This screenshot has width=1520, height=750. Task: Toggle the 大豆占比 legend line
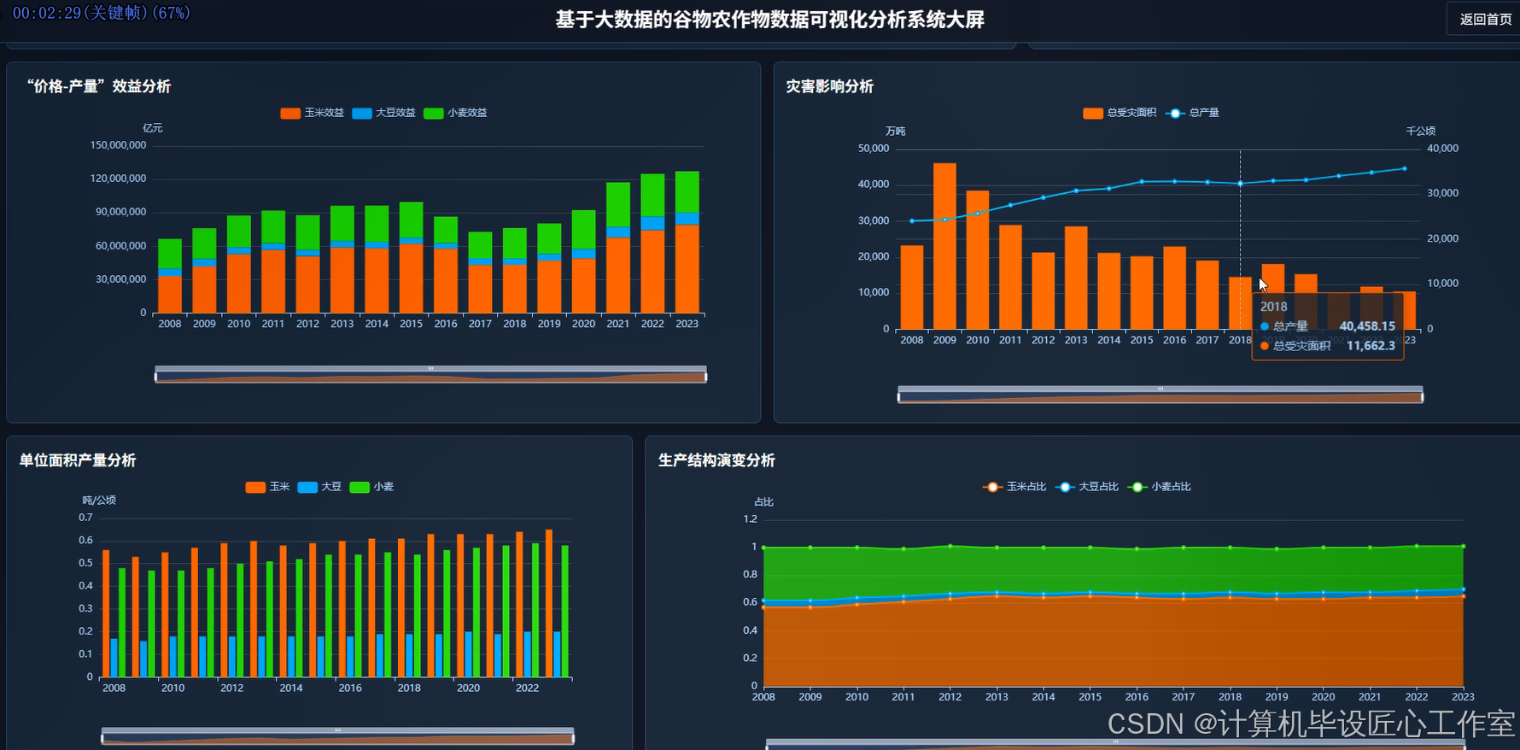click(x=1087, y=487)
